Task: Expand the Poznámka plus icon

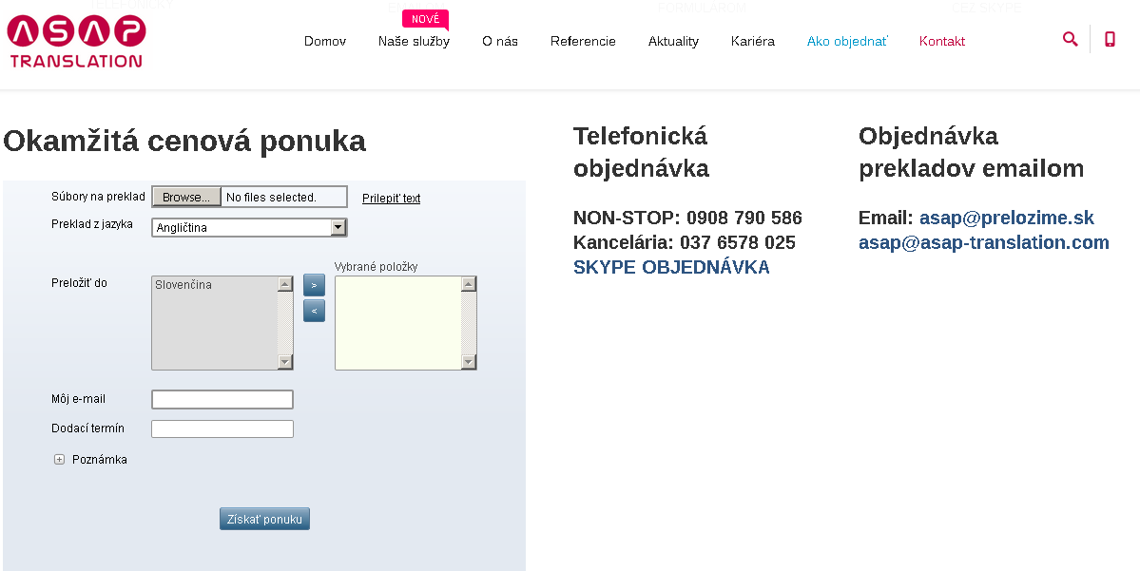Action: coord(60,459)
